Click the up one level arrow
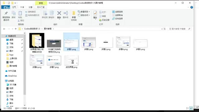 coord(16,29)
